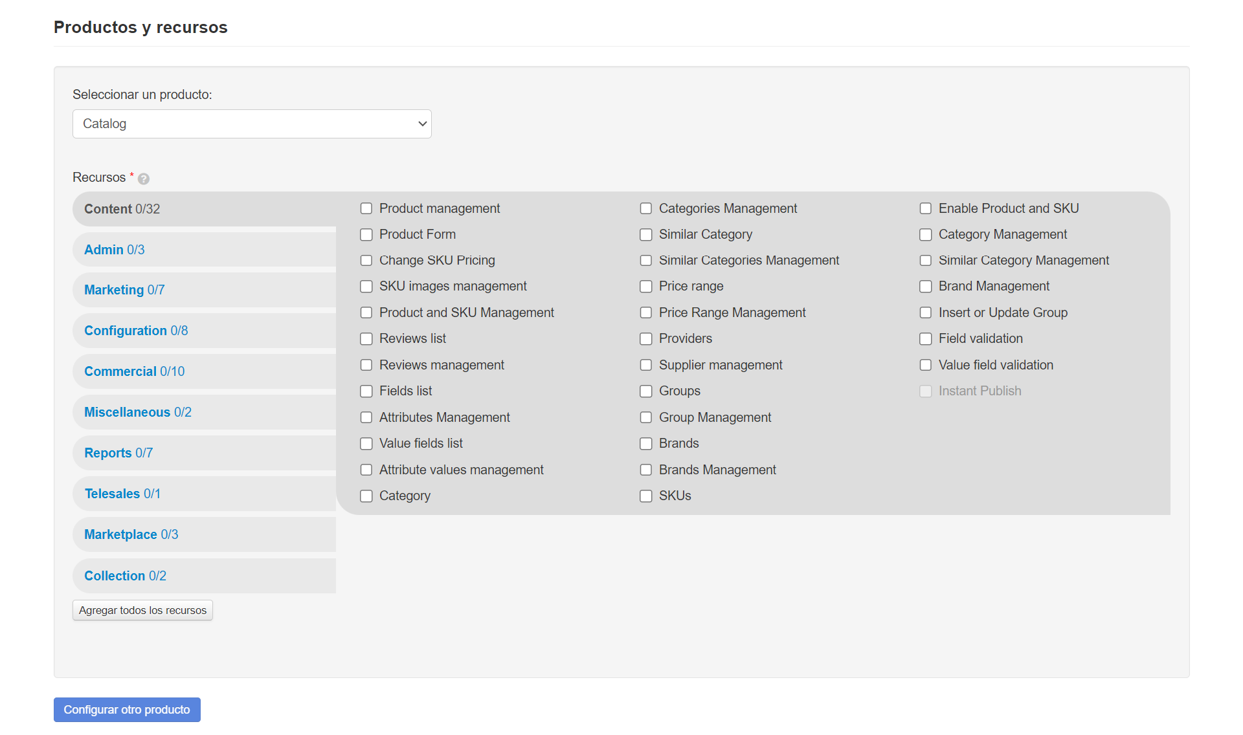Enable the Field validation checkbox
Viewport: 1243px width, 735px height.
tap(926, 338)
